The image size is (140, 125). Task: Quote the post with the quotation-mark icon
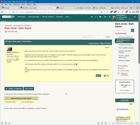pos(105,76)
